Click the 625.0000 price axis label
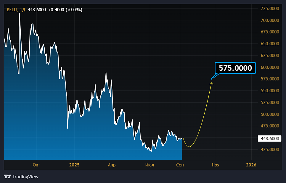The width and height of the screenshot is (286, 183). [270, 56]
